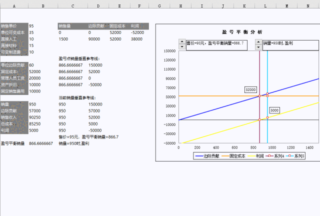Select column D header
The image size is (320, 216).
pyautogui.click(x=98, y=6)
